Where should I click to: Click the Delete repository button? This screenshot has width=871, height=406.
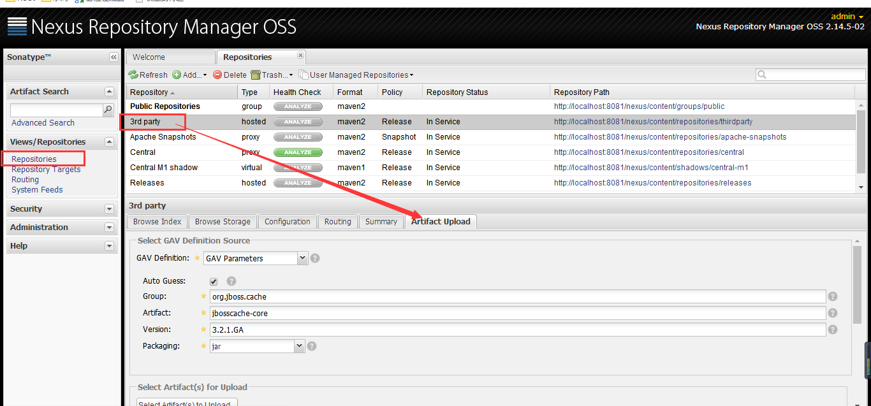click(230, 75)
